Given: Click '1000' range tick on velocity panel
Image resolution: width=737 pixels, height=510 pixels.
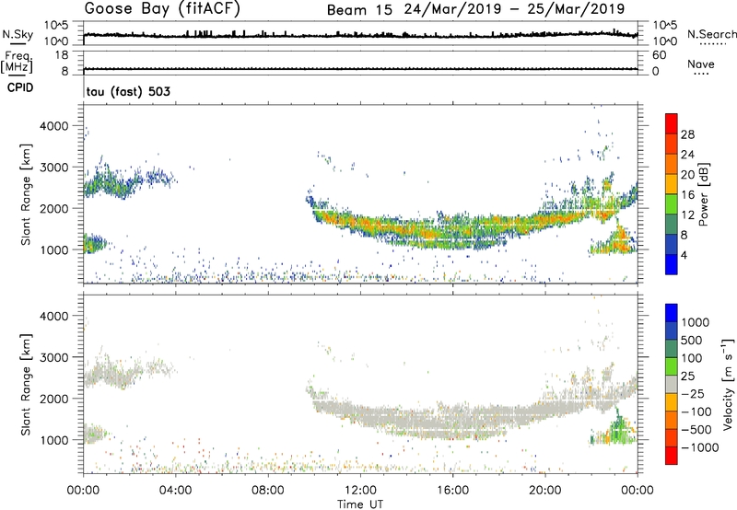Looking at the screenshot, I should click(x=54, y=440).
